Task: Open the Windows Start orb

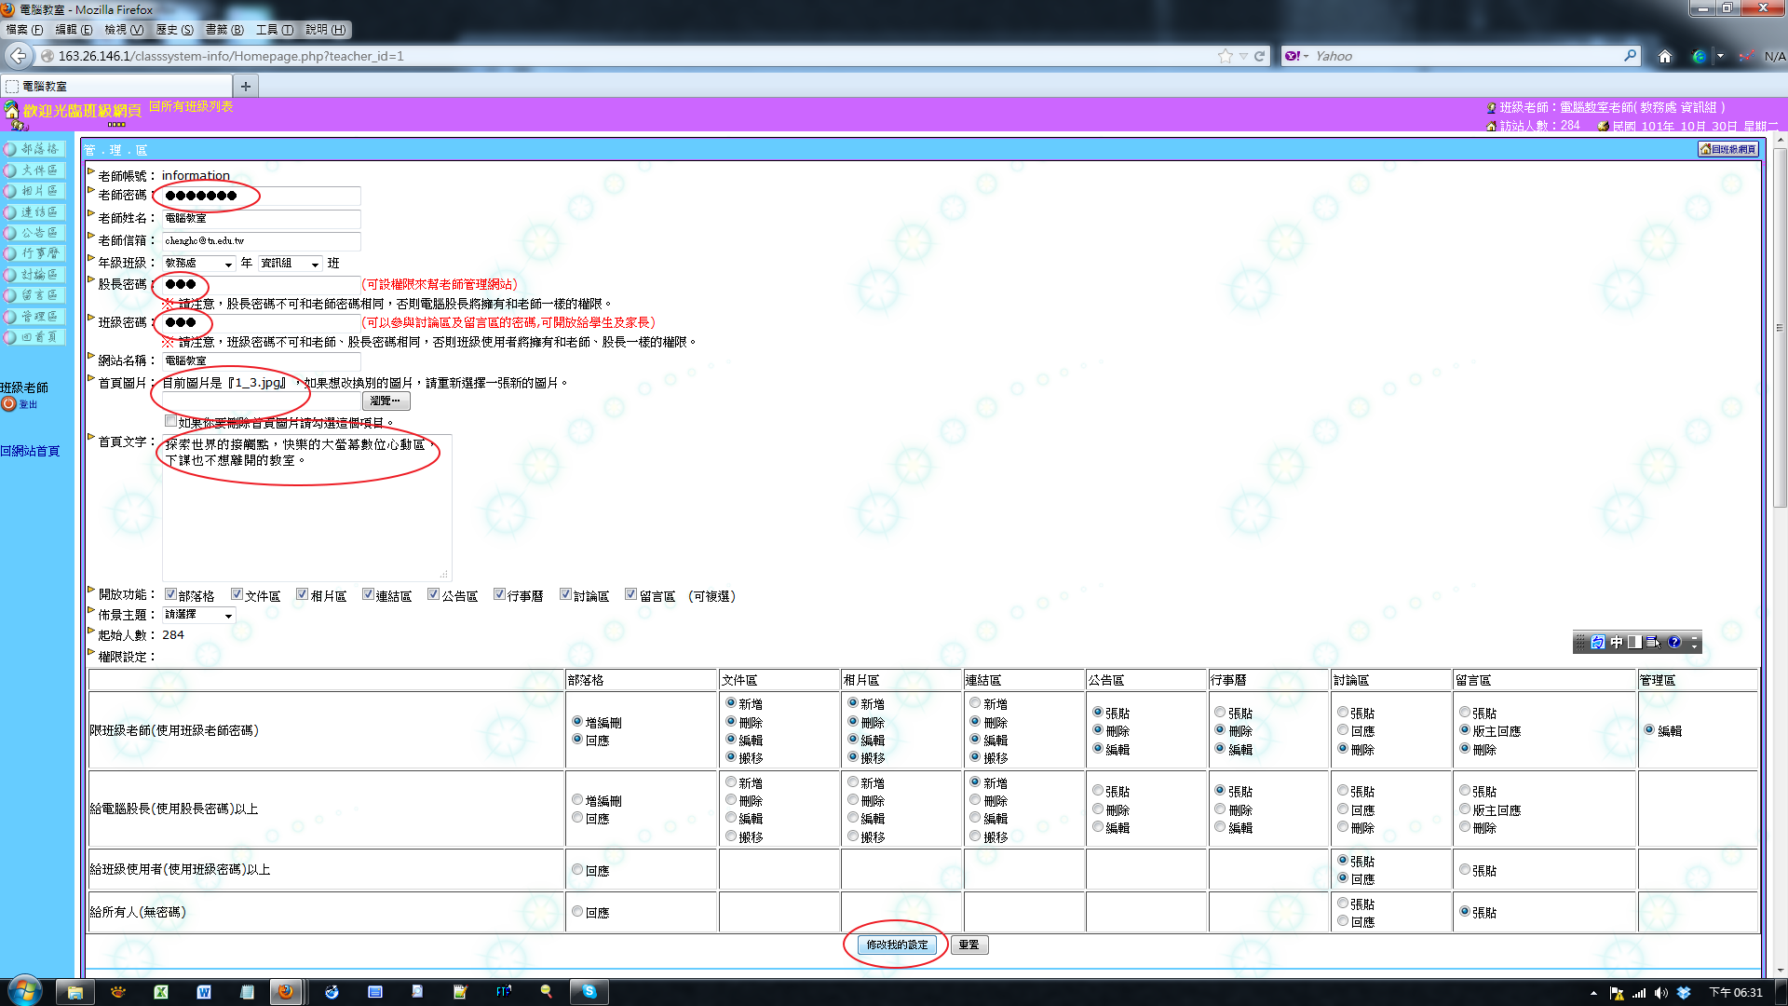Action: 25,991
